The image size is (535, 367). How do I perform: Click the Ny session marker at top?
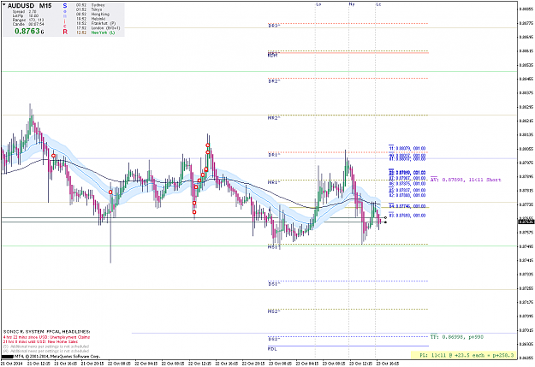coord(352,4)
